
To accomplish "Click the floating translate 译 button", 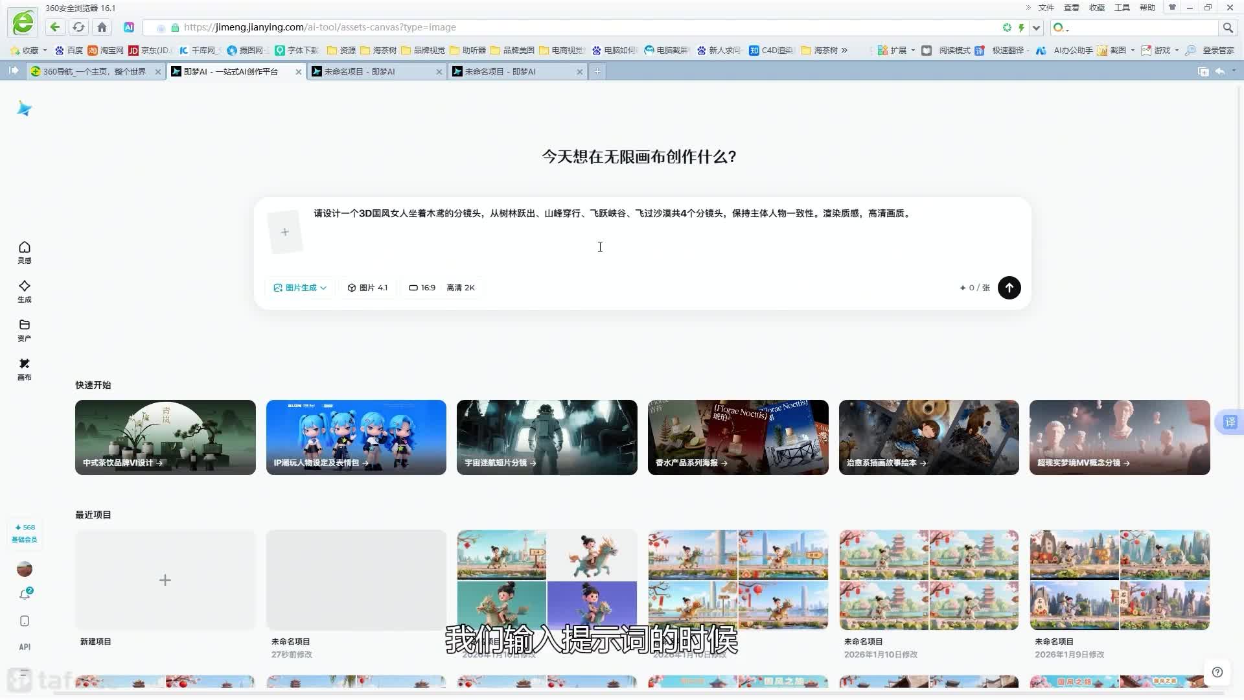I will click(1230, 423).
